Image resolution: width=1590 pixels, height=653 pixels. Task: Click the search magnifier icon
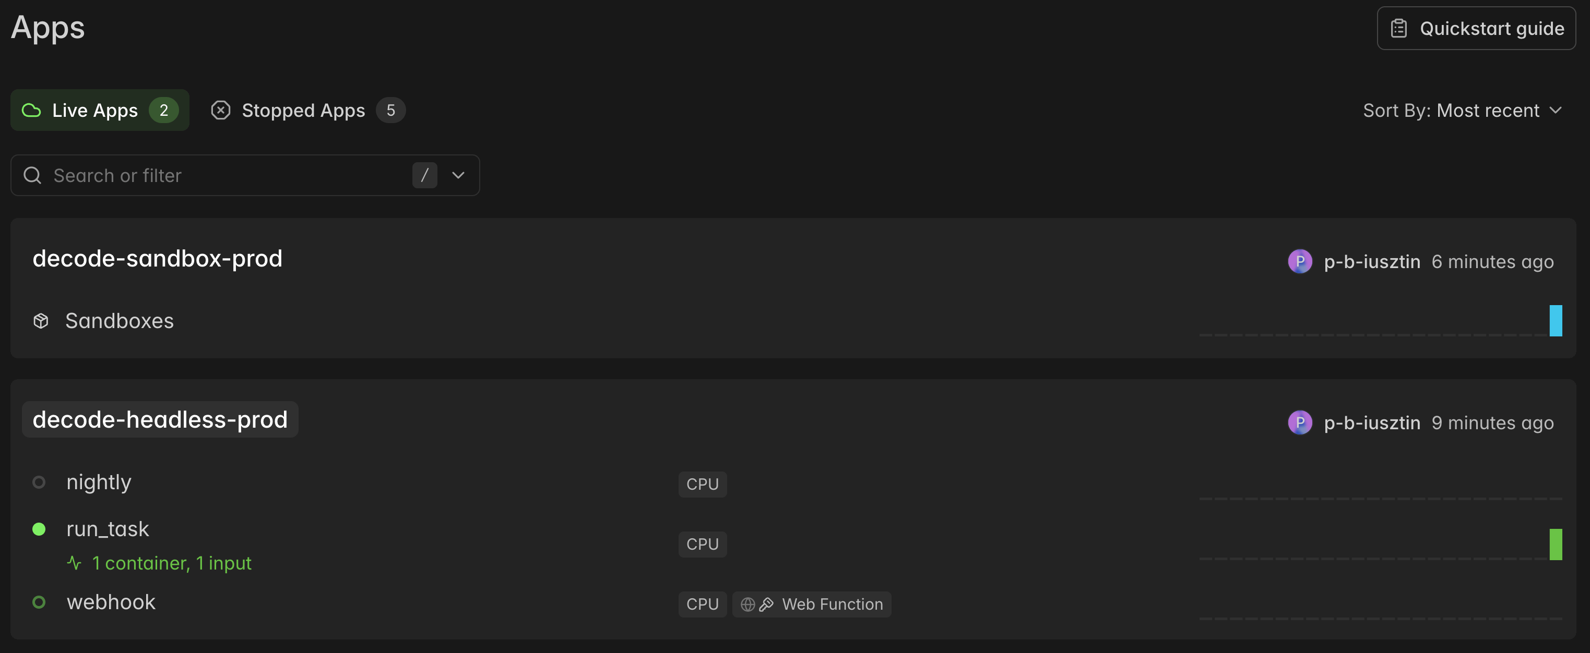point(33,175)
